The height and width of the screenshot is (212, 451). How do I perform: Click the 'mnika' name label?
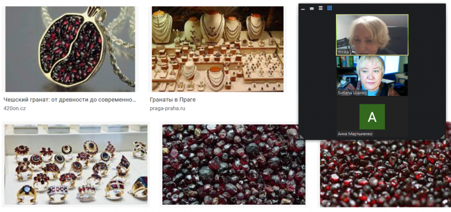(x=343, y=52)
